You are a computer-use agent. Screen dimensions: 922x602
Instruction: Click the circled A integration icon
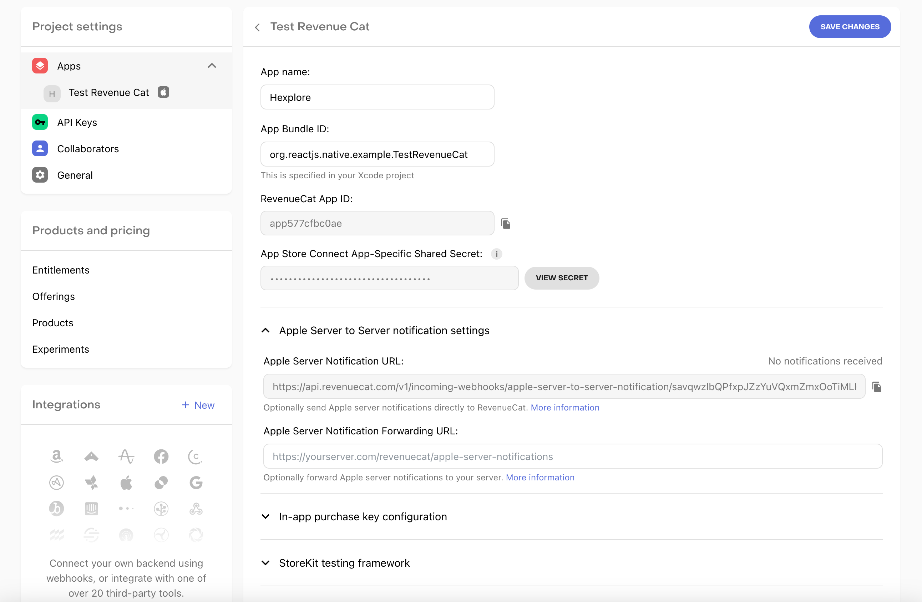click(57, 483)
